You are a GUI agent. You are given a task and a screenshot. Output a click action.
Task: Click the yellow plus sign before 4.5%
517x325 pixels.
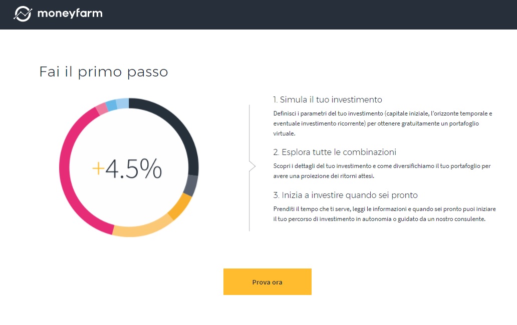point(98,168)
